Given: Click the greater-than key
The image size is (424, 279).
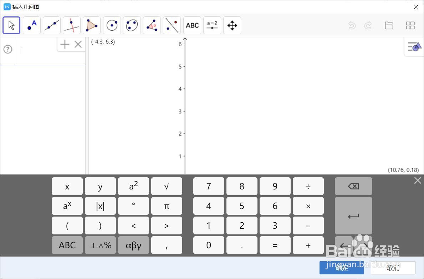Looking at the screenshot, I should (167, 225).
